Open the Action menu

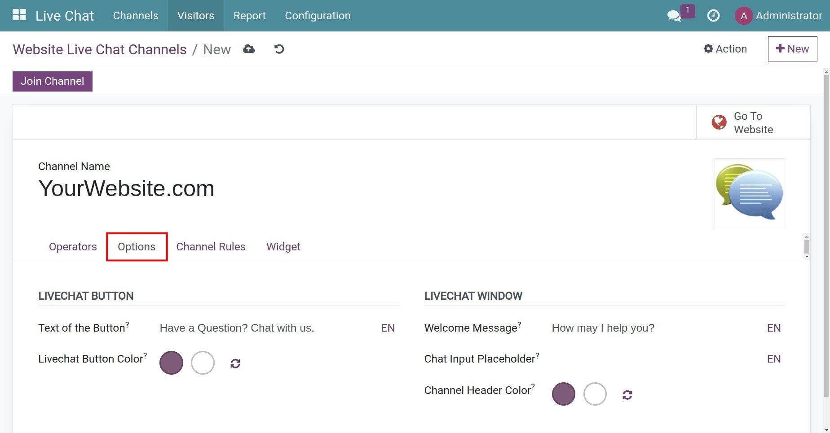pos(724,49)
